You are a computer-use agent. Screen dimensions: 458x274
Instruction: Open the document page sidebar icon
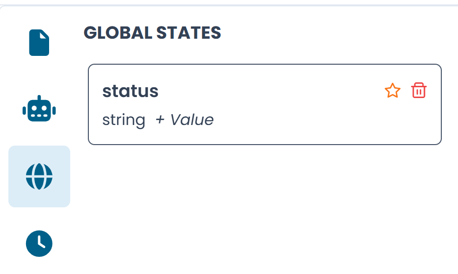[39, 43]
